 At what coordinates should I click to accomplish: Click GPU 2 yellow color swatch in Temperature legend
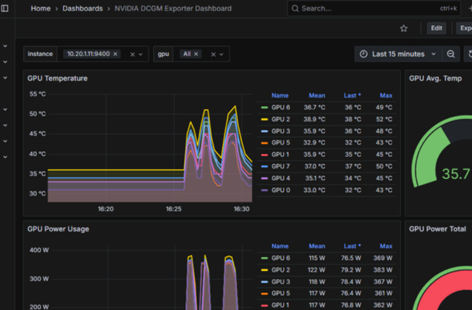coord(264,119)
